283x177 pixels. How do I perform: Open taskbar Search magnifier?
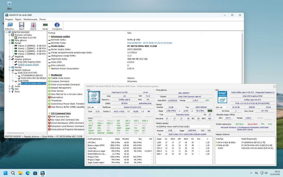click(13, 173)
